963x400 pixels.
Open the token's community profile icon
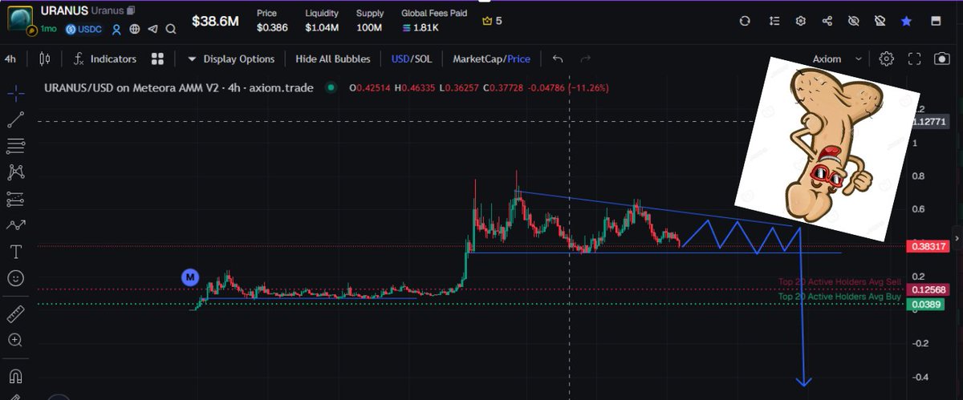click(117, 30)
